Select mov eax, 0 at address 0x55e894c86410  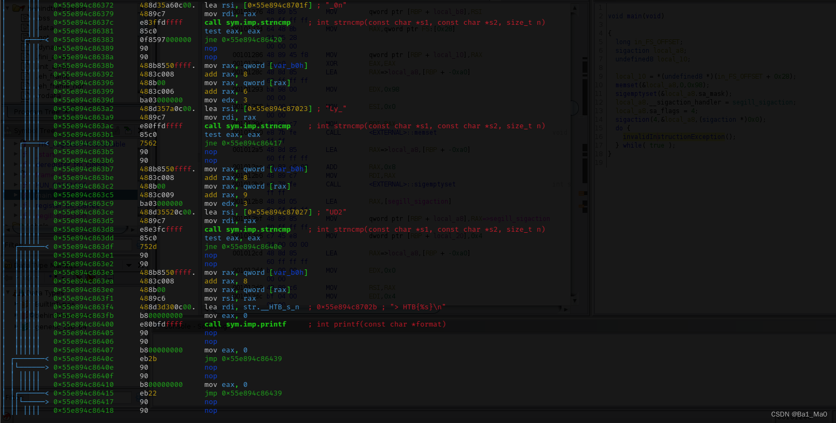(226, 385)
